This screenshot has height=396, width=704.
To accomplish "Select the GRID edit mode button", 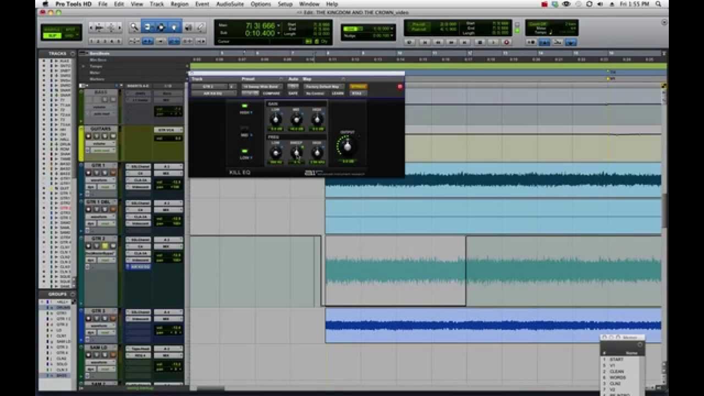I will [70, 36].
